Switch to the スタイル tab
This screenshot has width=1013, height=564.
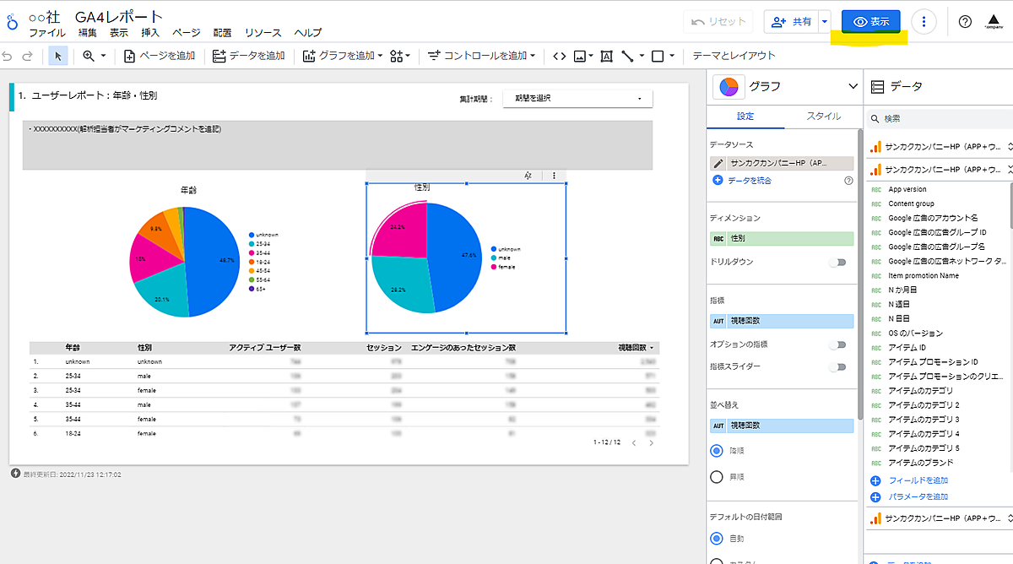pos(823,117)
